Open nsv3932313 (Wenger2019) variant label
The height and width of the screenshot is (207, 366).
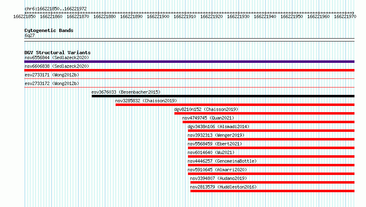coord(216,135)
